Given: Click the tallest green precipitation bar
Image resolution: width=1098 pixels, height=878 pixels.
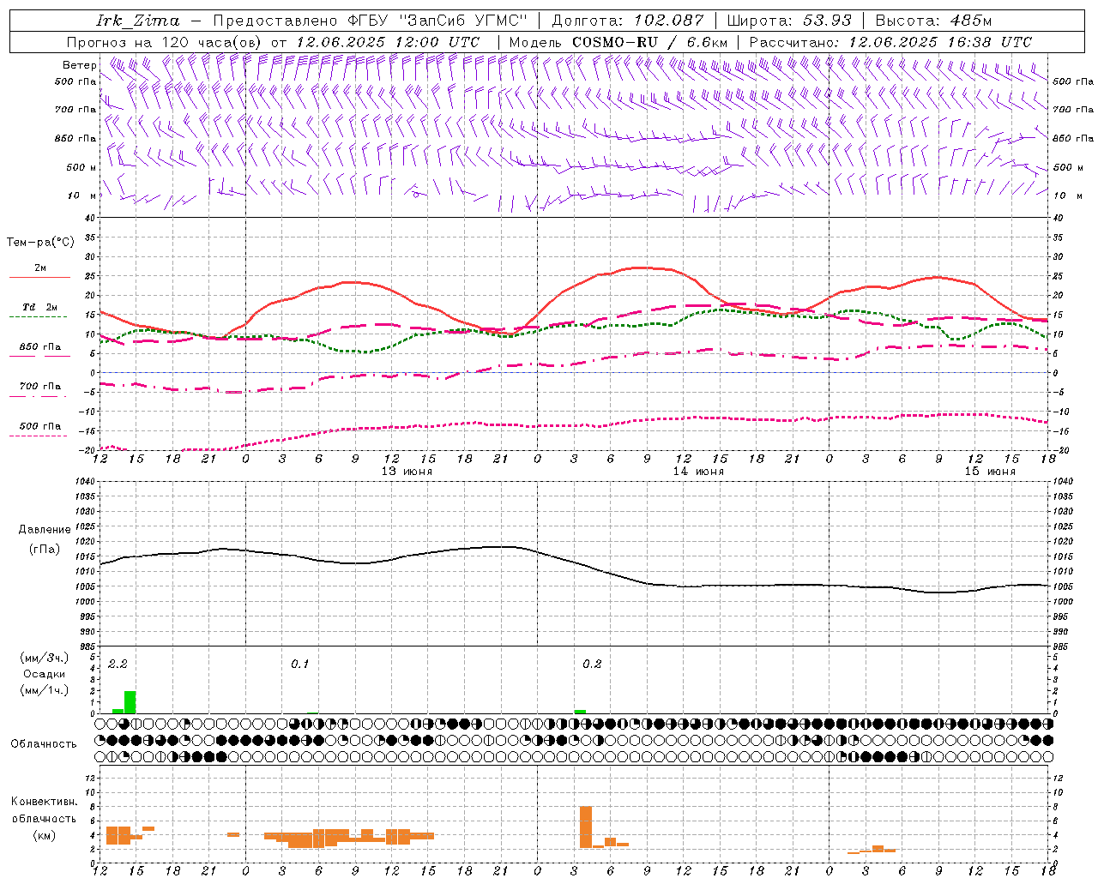Looking at the screenshot, I should (130, 702).
